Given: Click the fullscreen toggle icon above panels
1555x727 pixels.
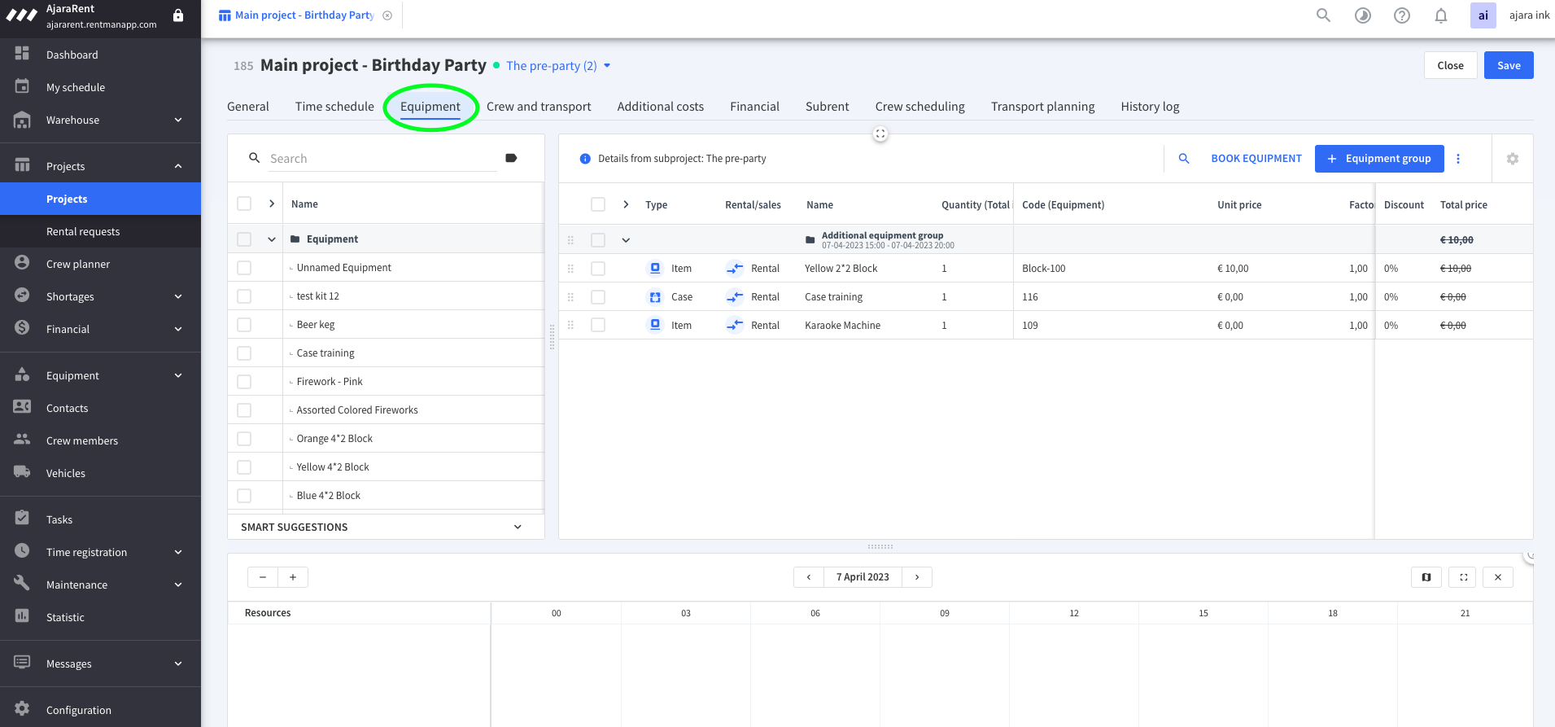Looking at the screenshot, I should pyautogui.click(x=880, y=134).
